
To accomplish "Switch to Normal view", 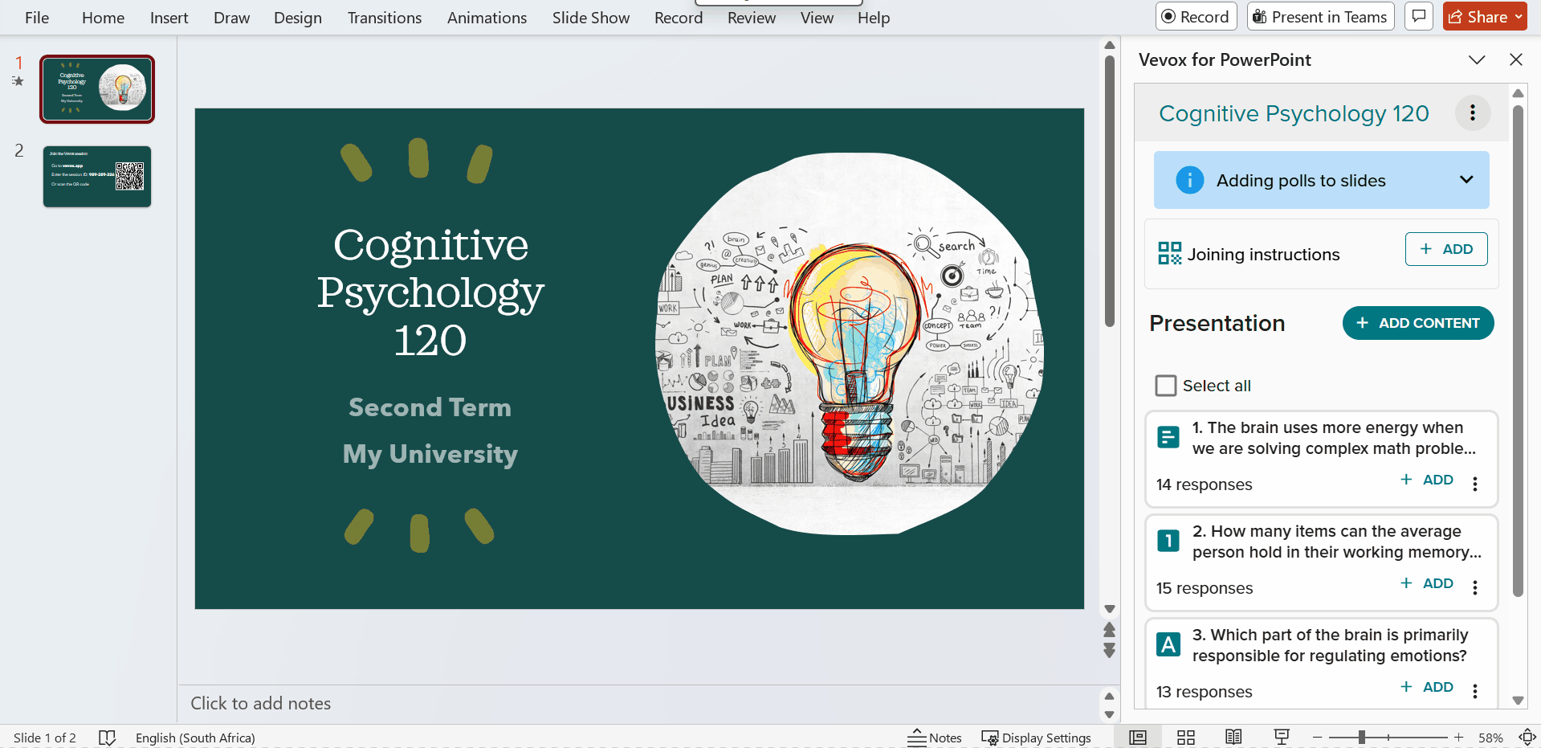I will click(1138, 738).
